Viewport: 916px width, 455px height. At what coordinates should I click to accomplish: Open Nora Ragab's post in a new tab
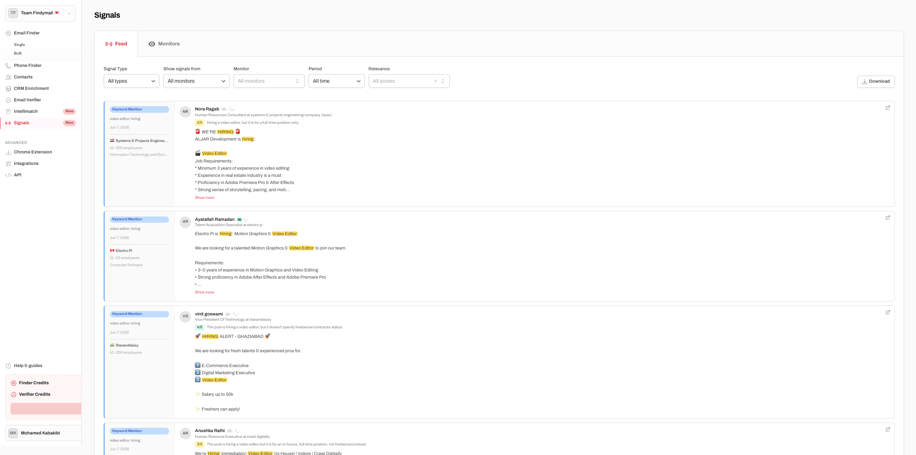click(888, 108)
